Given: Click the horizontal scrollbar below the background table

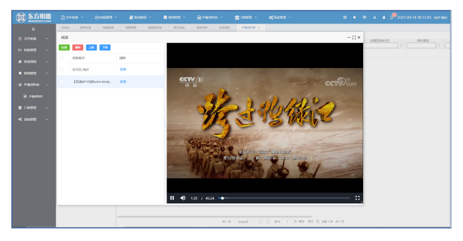Looking at the screenshot, I should pyautogui.click(x=214, y=216).
